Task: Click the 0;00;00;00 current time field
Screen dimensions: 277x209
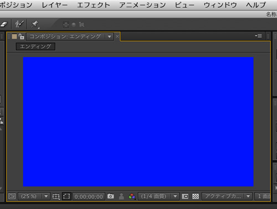Action: click(89, 196)
